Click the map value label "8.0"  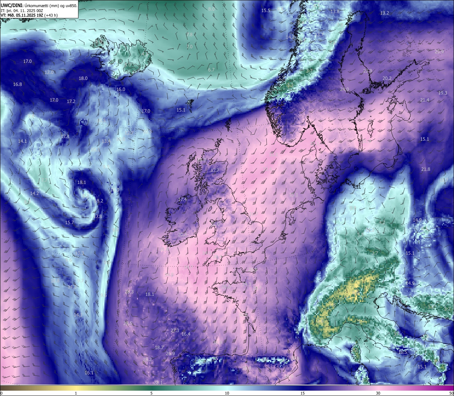pyautogui.click(x=211, y=9)
